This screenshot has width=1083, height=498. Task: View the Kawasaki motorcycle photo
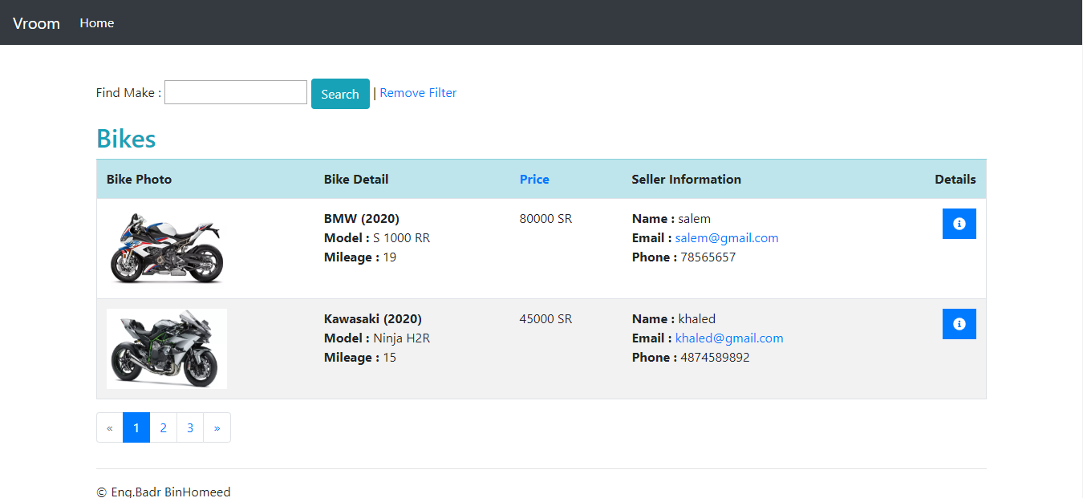pos(166,348)
